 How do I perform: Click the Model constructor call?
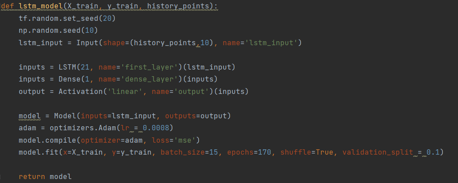65,116
